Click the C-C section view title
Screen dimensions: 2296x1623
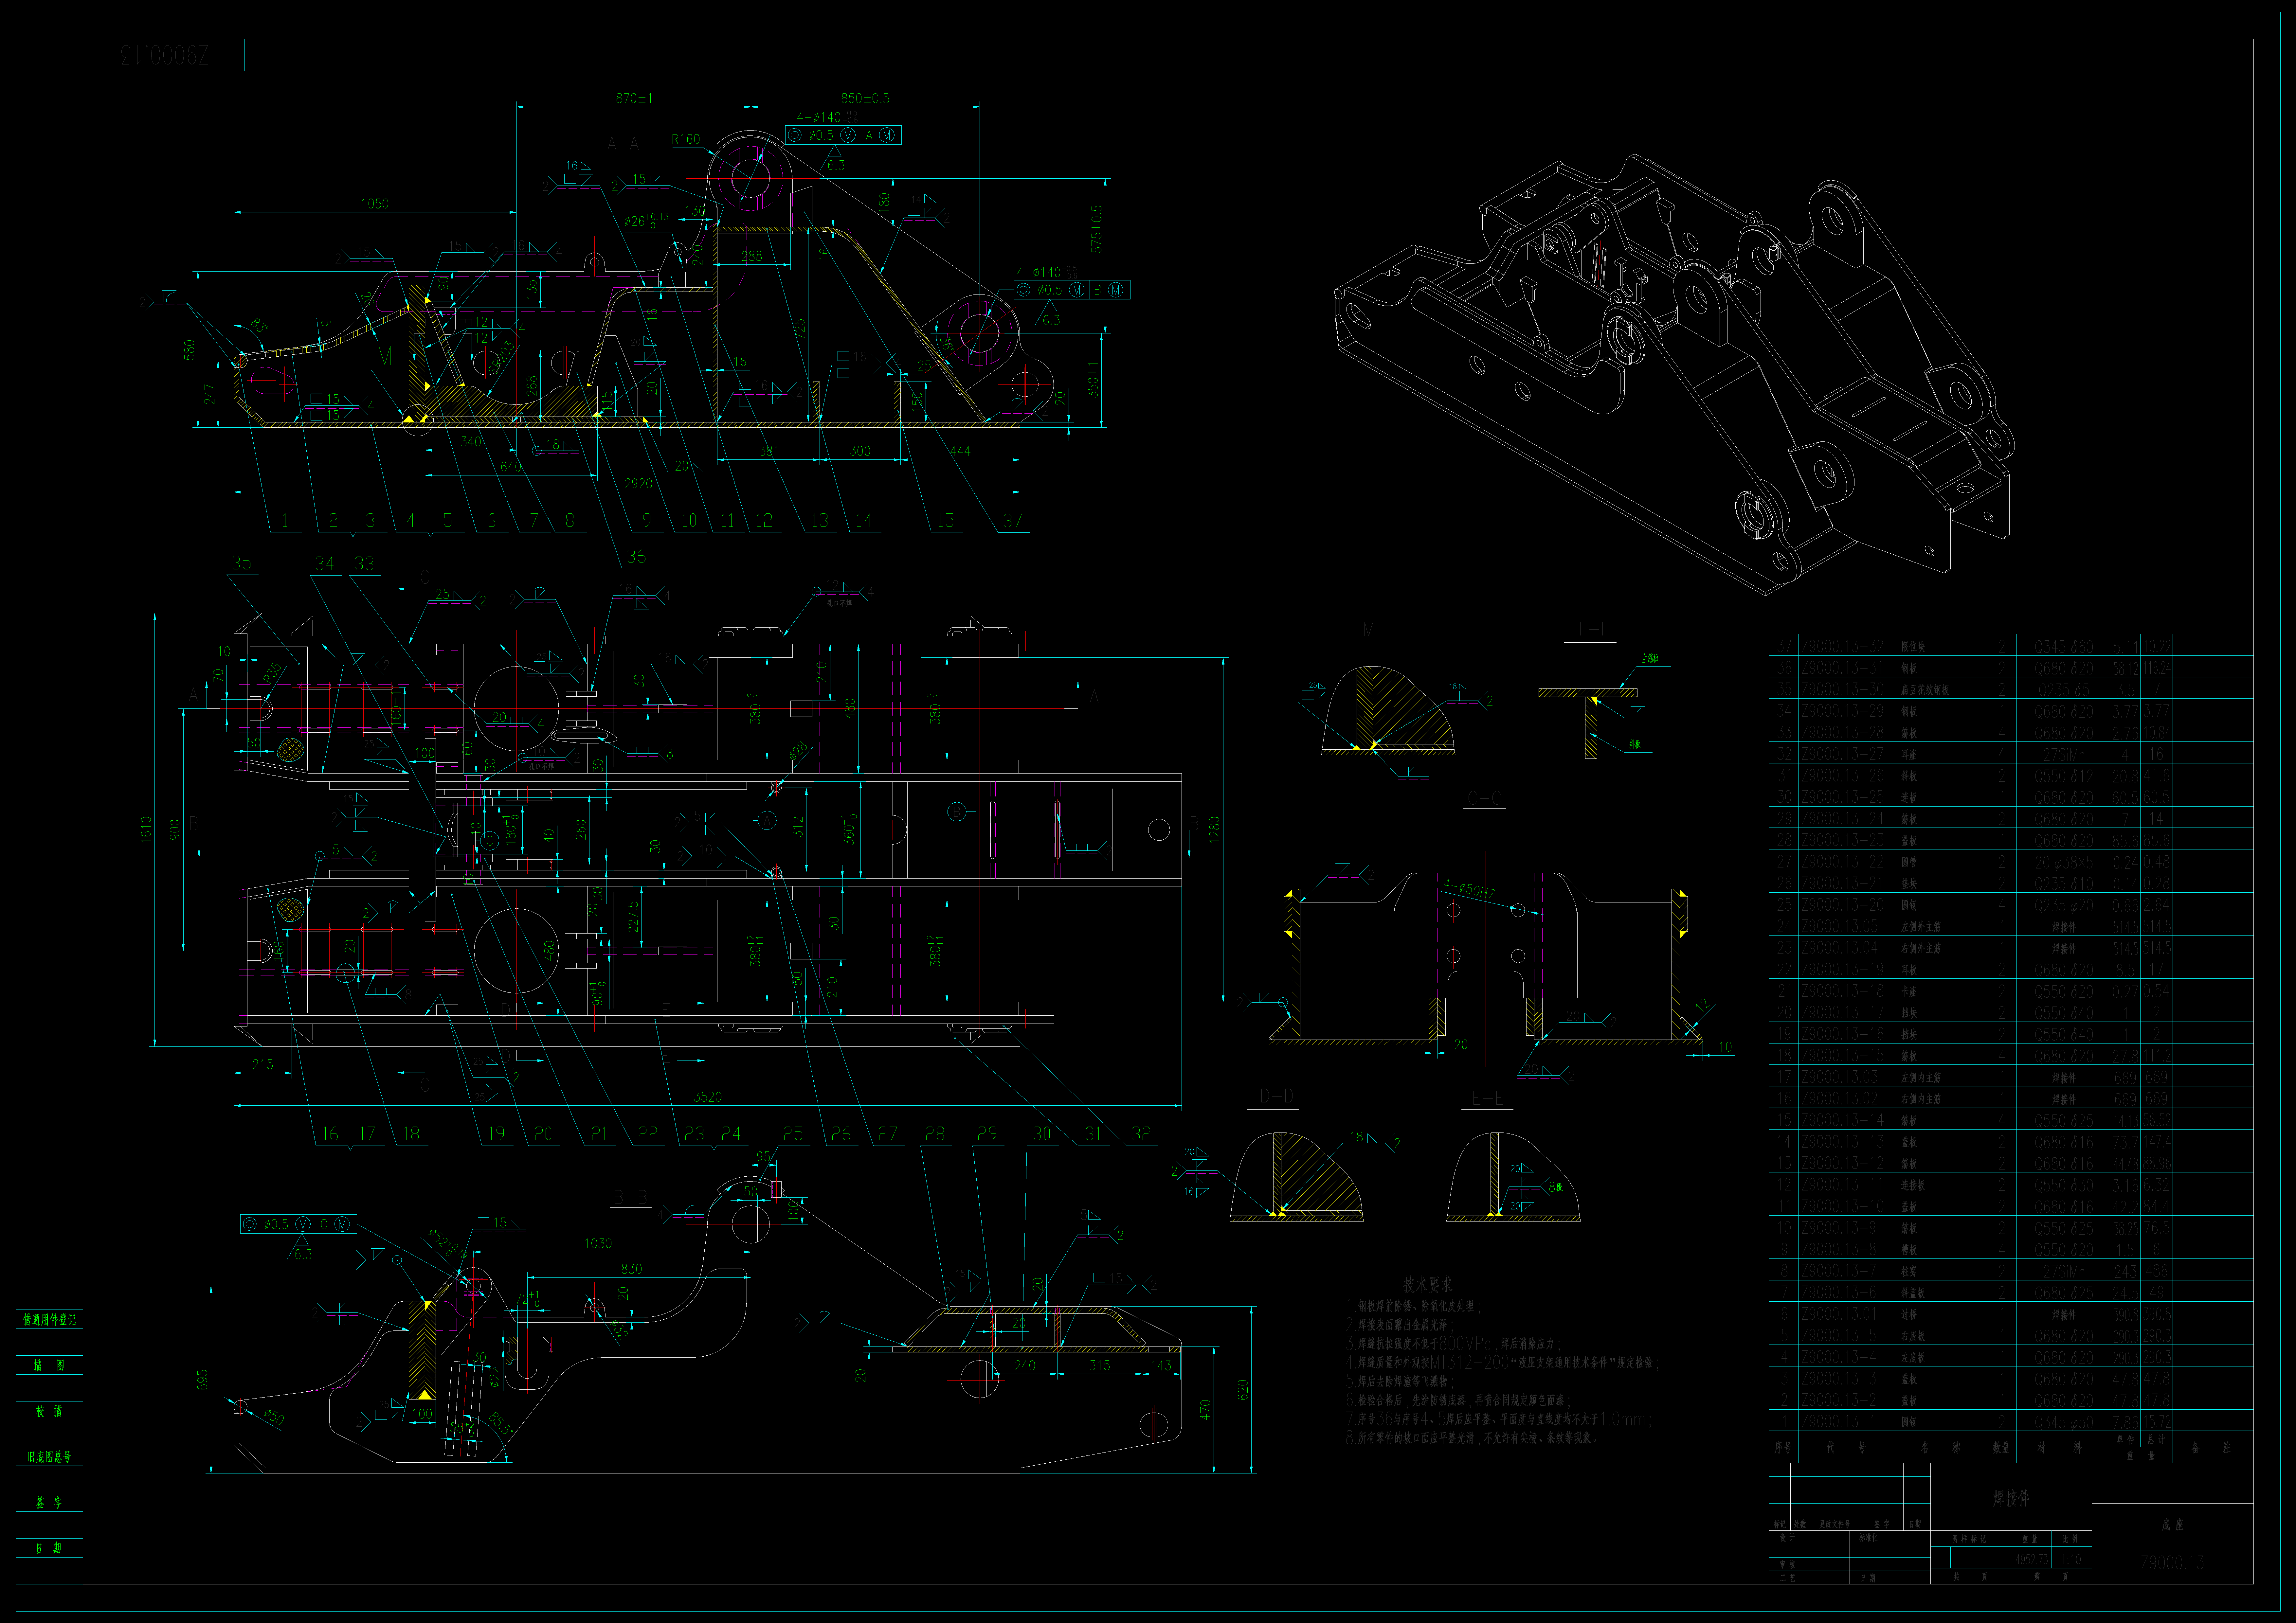(1485, 798)
